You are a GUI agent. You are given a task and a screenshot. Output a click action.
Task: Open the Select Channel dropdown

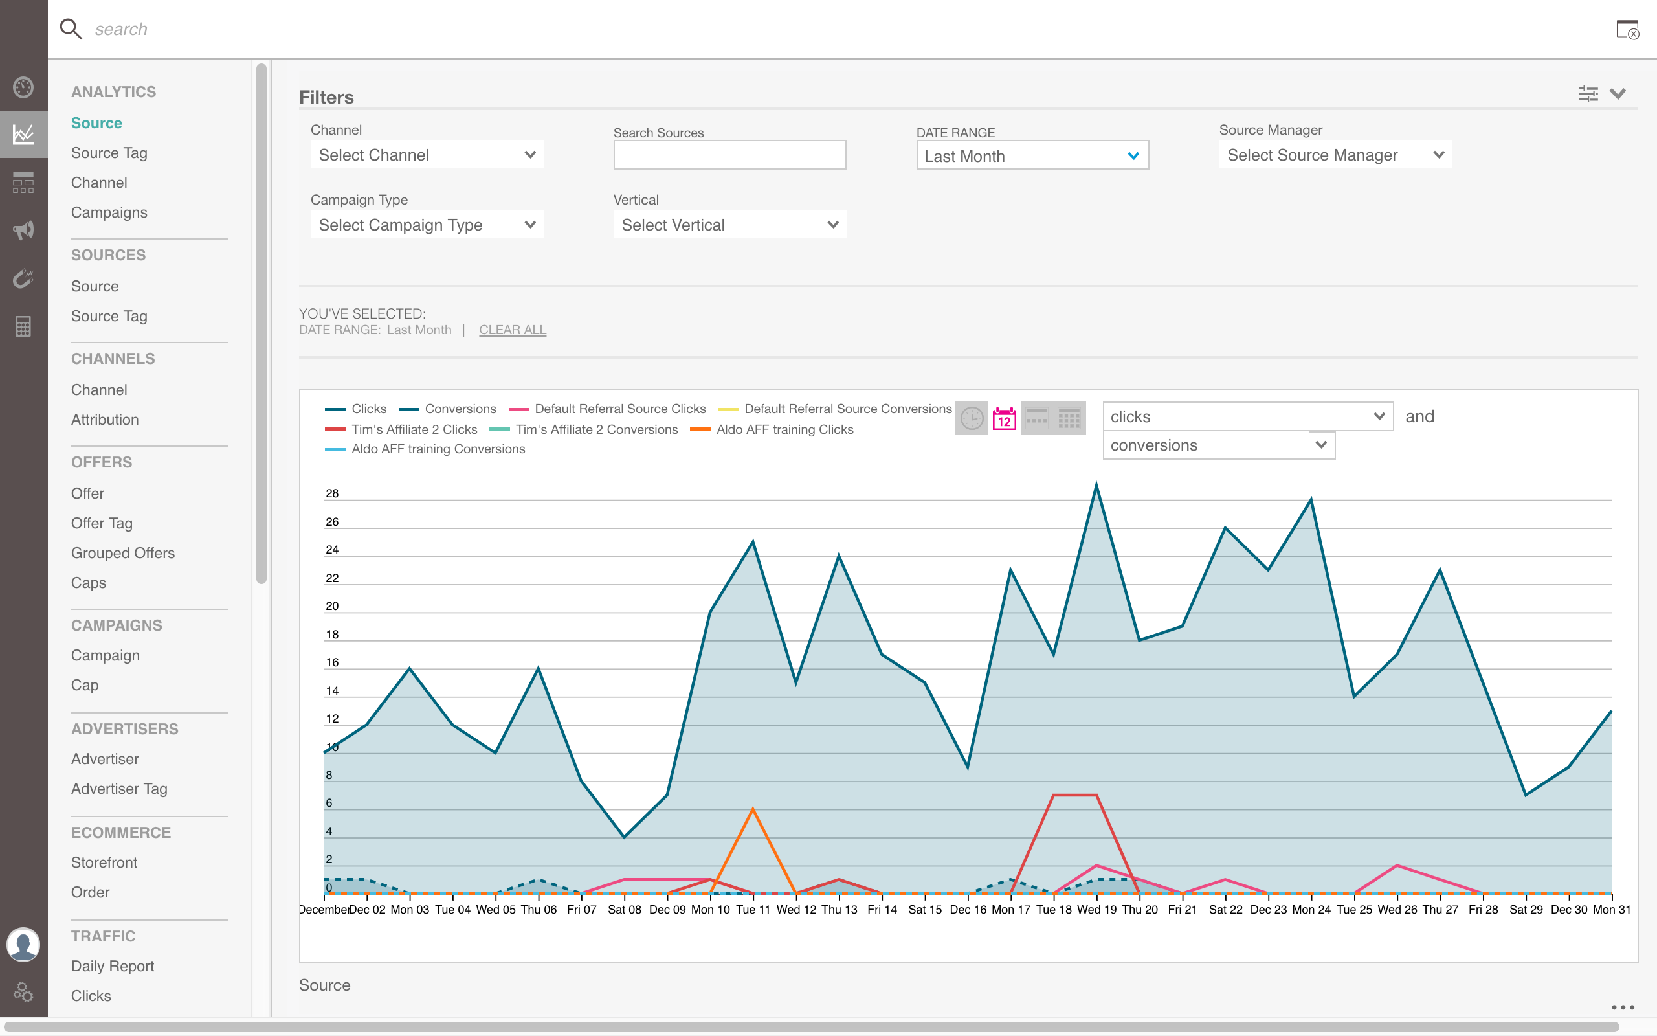(427, 155)
